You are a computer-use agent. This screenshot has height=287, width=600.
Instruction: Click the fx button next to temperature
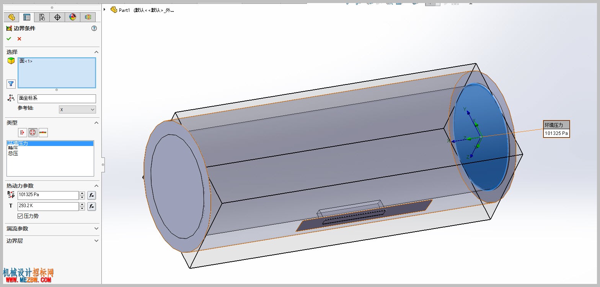pyautogui.click(x=91, y=206)
